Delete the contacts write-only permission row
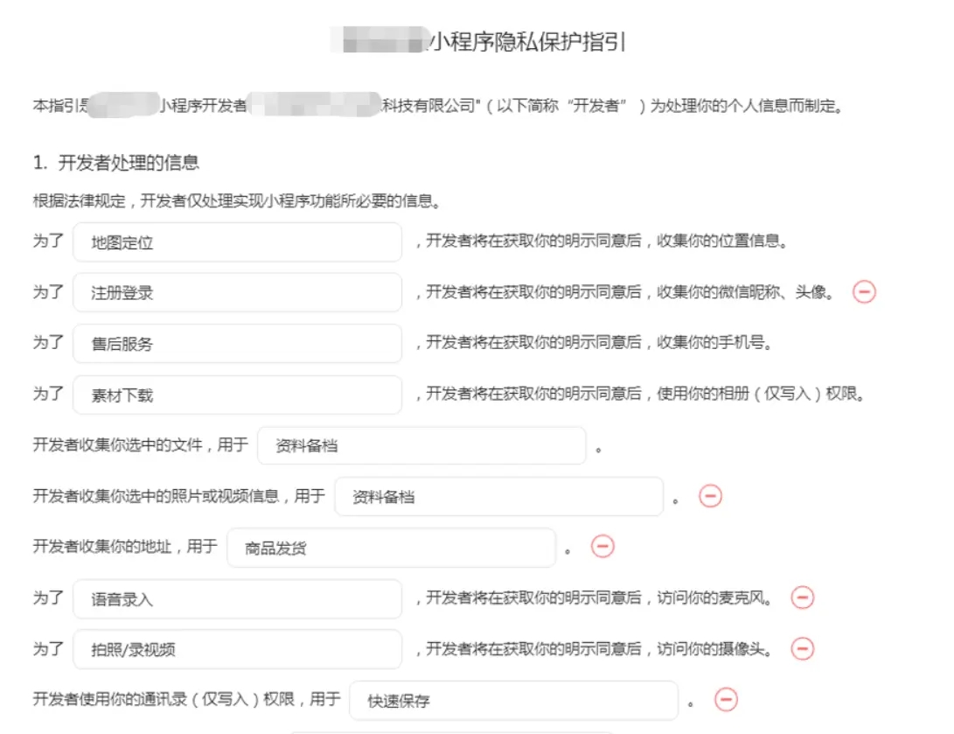This screenshot has height=734, width=954. pyautogui.click(x=726, y=699)
